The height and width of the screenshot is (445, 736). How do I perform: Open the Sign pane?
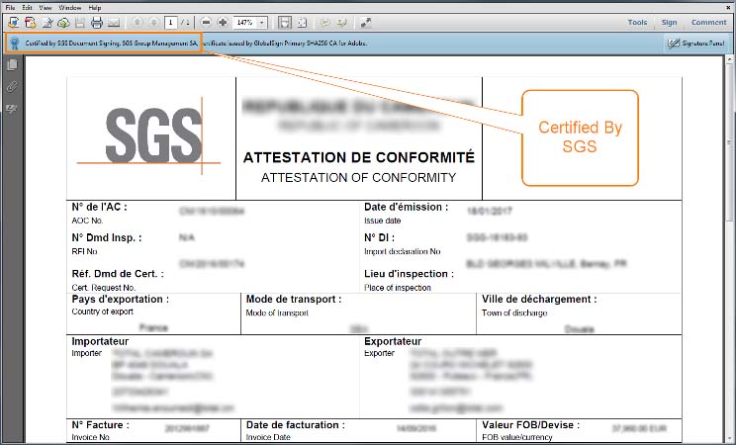pyautogui.click(x=670, y=22)
